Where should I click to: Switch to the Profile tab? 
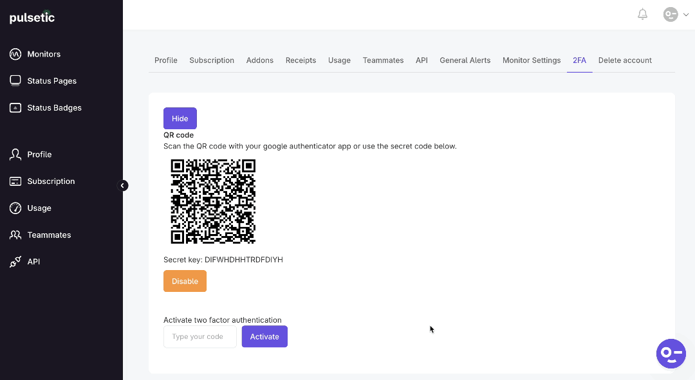tap(166, 60)
